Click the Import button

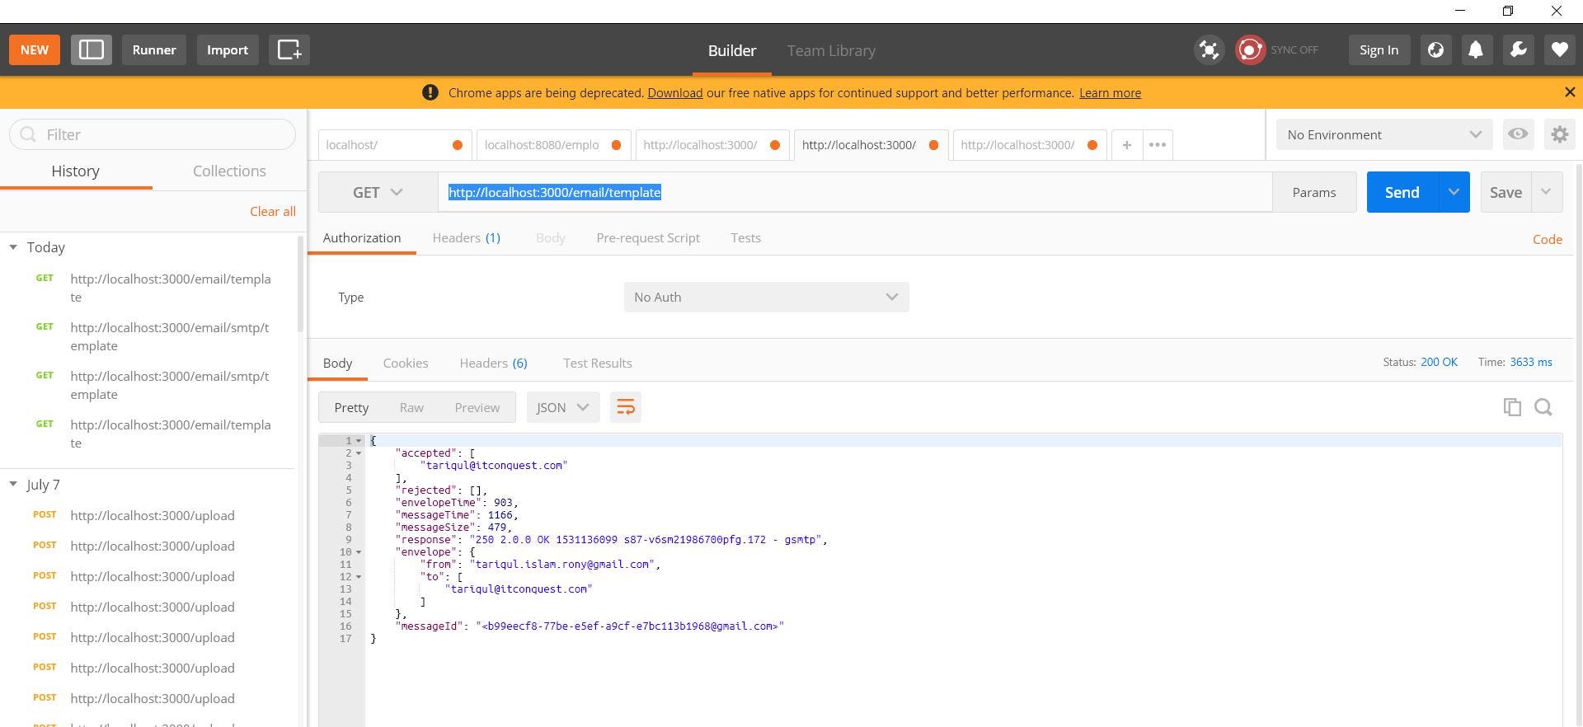coord(228,49)
